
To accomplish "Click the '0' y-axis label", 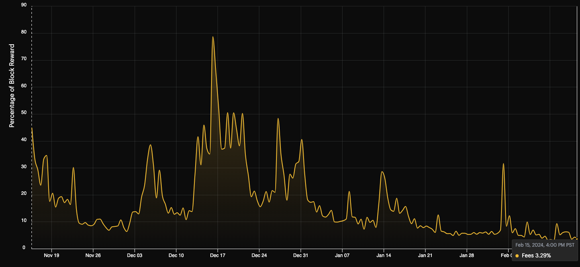I will [x=24, y=247].
